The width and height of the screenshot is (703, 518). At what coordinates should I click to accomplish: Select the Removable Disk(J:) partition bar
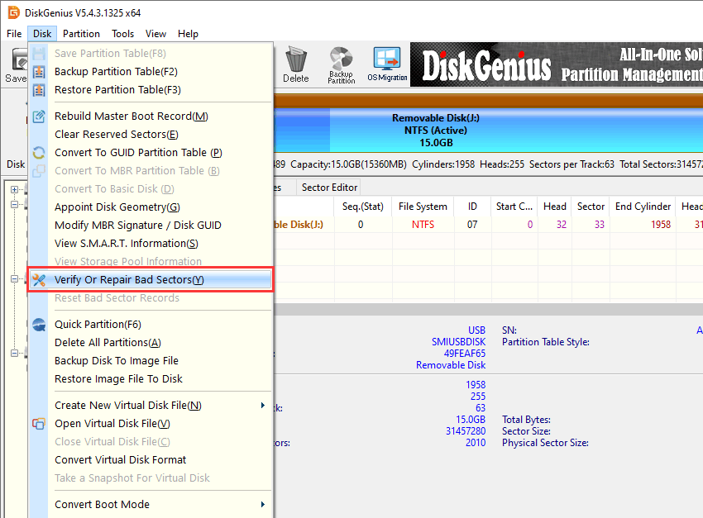pos(435,131)
